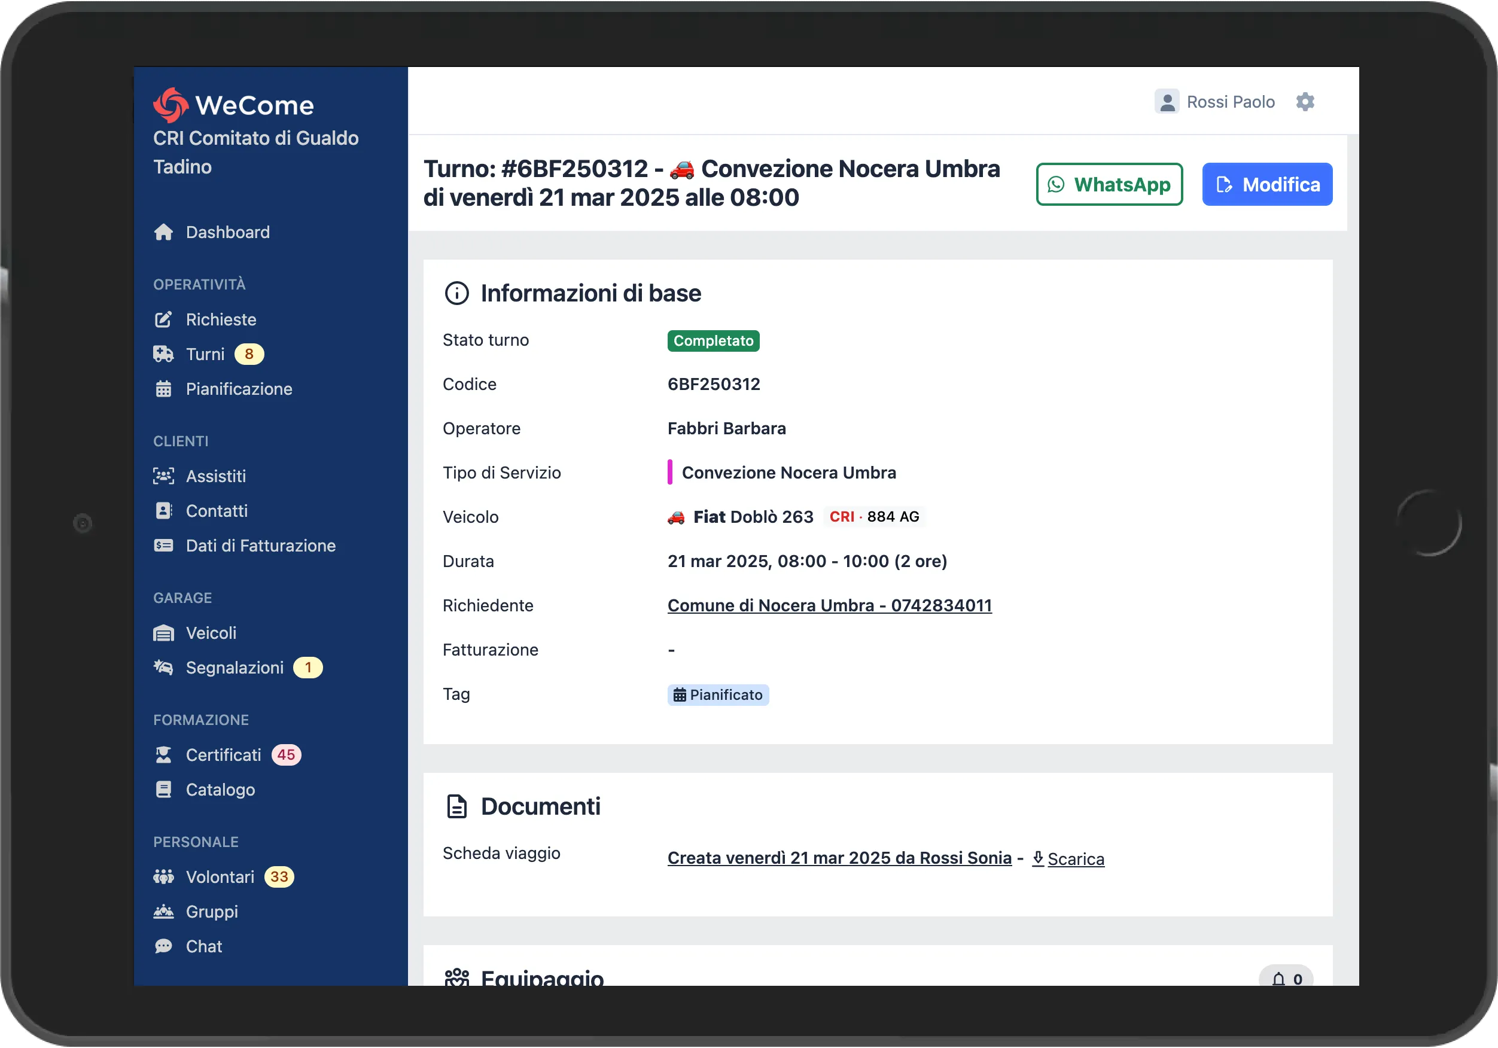Screen dimensions: 1498x1048
Task: Click CRI Comitato di Gualdo Tadino text
Action: (x=256, y=153)
